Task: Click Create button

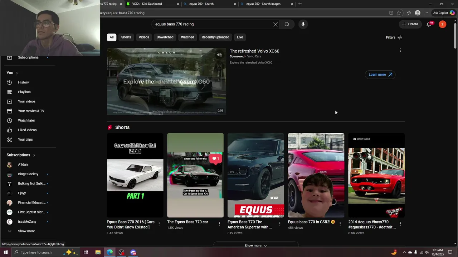Action: click(410, 24)
